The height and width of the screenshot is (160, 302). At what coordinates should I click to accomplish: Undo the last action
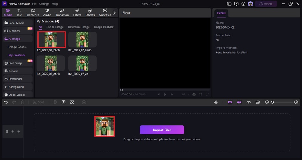click(6, 102)
